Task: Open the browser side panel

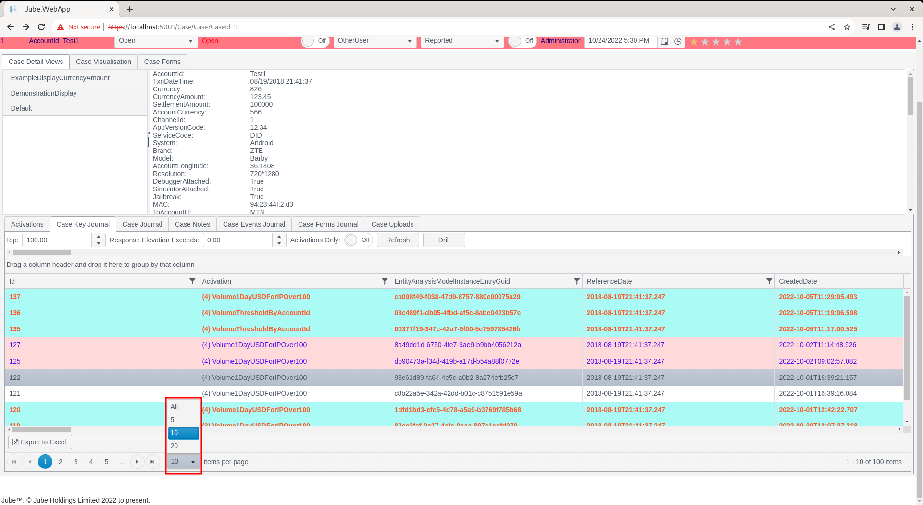Action: (x=882, y=27)
